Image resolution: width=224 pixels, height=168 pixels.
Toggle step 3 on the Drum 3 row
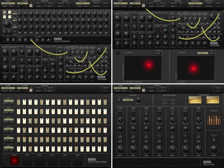pos(30,121)
